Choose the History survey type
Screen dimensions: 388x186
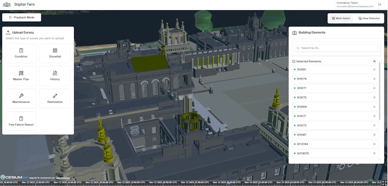click(x=55, y=76)
